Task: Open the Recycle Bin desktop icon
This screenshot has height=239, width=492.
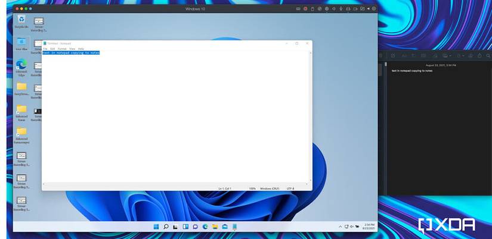Action: 21,21
